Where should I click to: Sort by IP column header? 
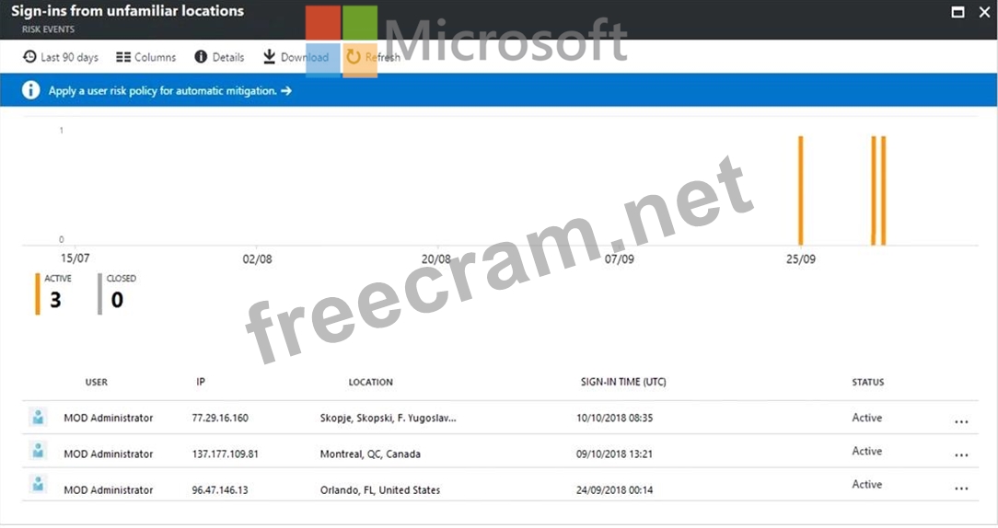[201, 382]
